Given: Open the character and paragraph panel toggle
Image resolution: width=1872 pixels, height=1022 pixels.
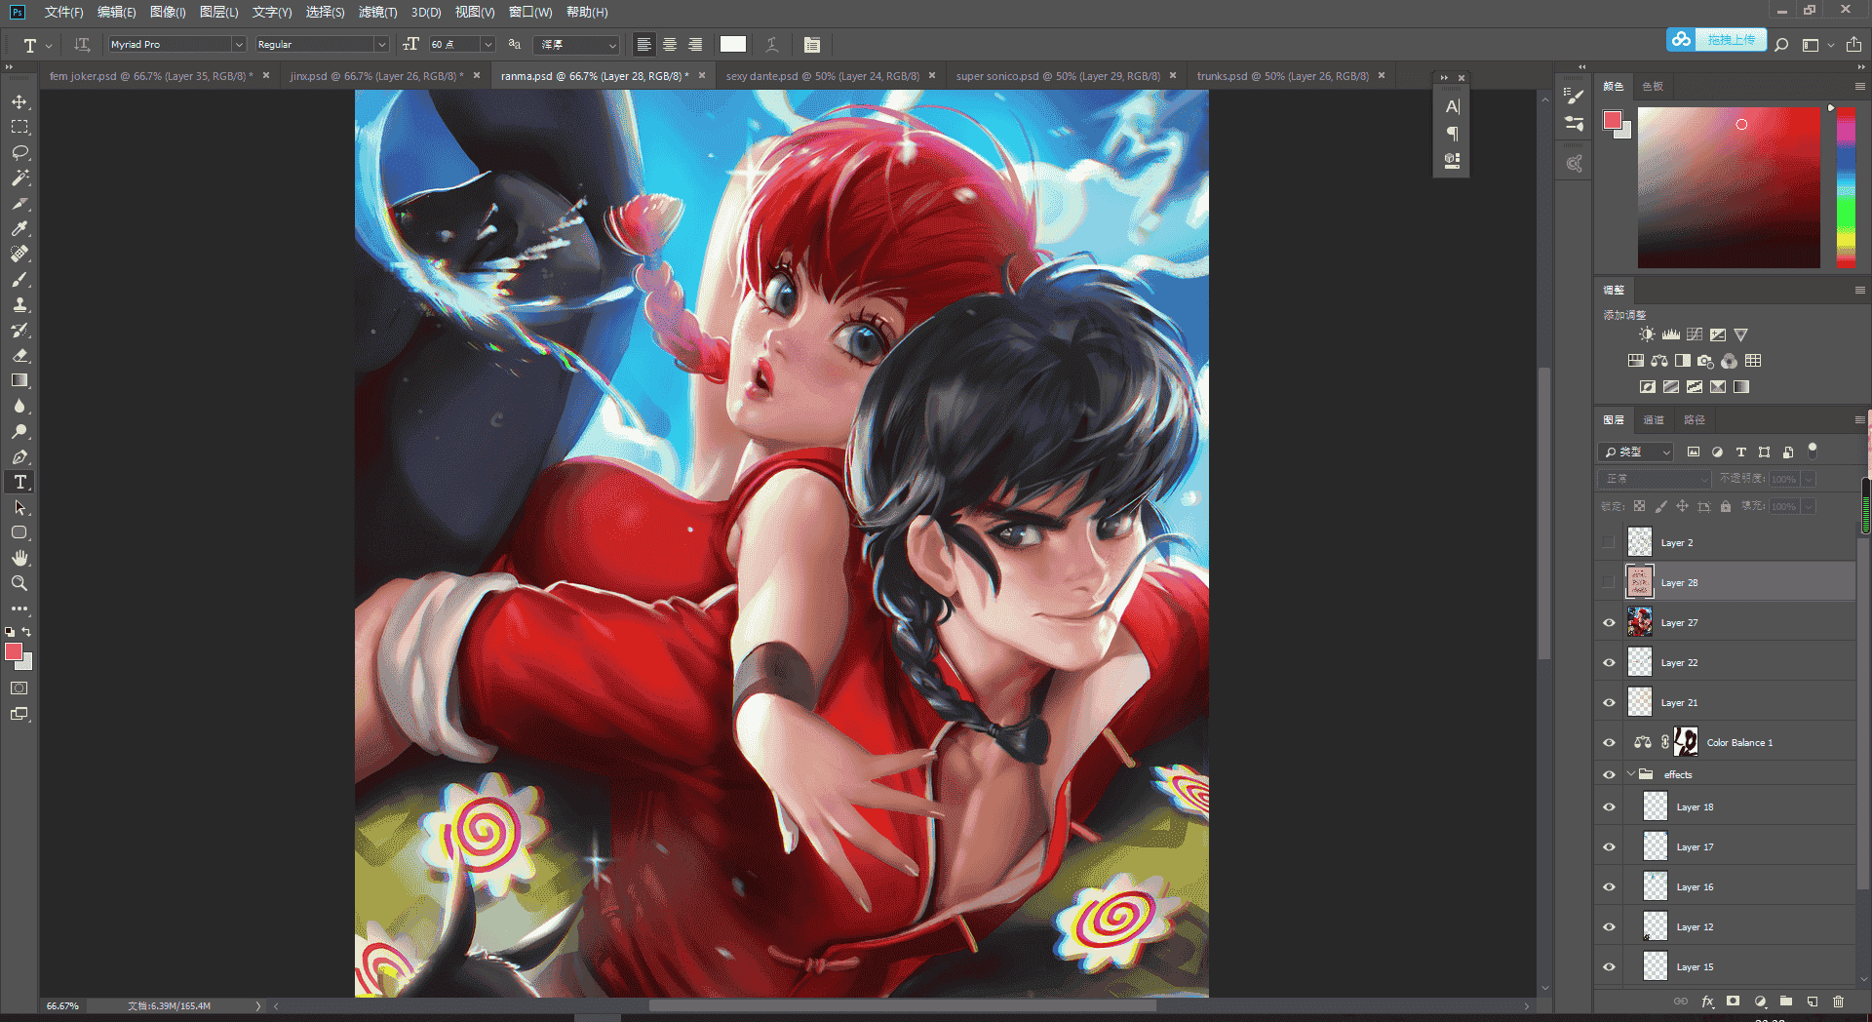Looking at the screenshot, I should [x=811, y=45].
